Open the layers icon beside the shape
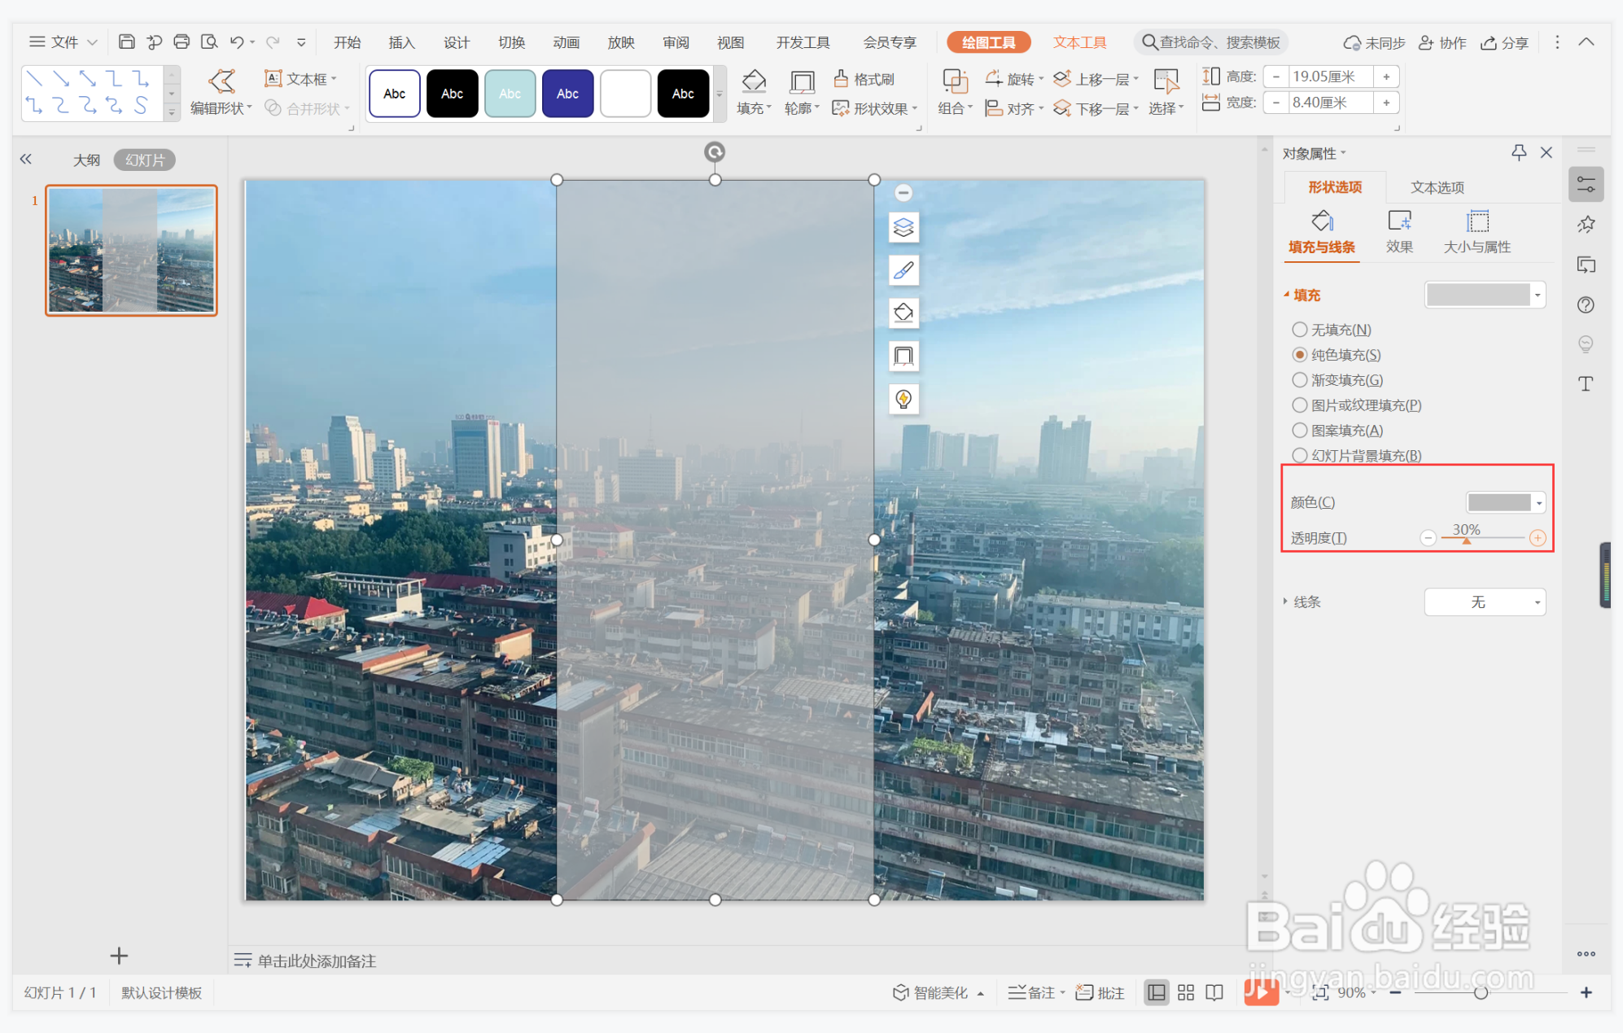 point(903,227)
